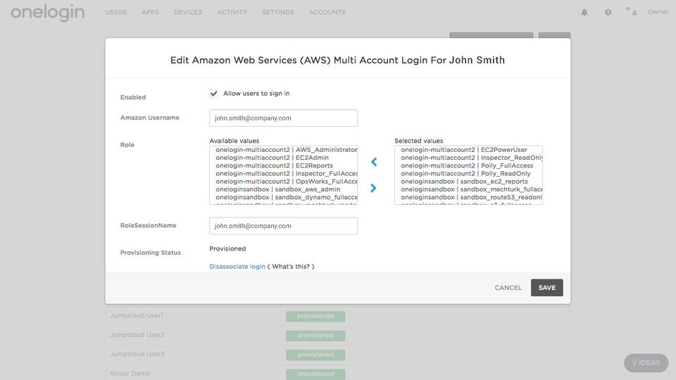676x380 pixels.
Task: Open the Apps menu
Action: [150, 13]
